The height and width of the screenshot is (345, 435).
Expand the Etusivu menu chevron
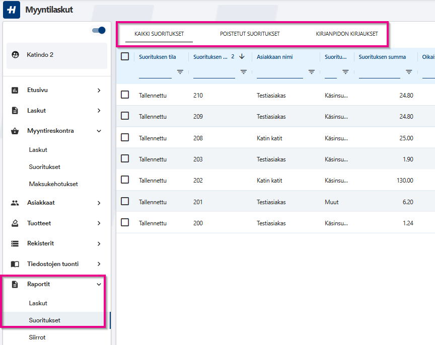[x=99, y=91]
